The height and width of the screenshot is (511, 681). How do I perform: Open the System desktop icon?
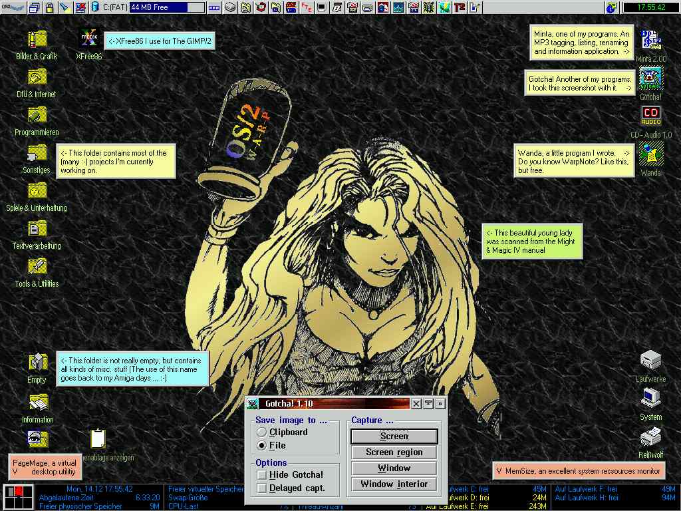[x=650, y=399]
